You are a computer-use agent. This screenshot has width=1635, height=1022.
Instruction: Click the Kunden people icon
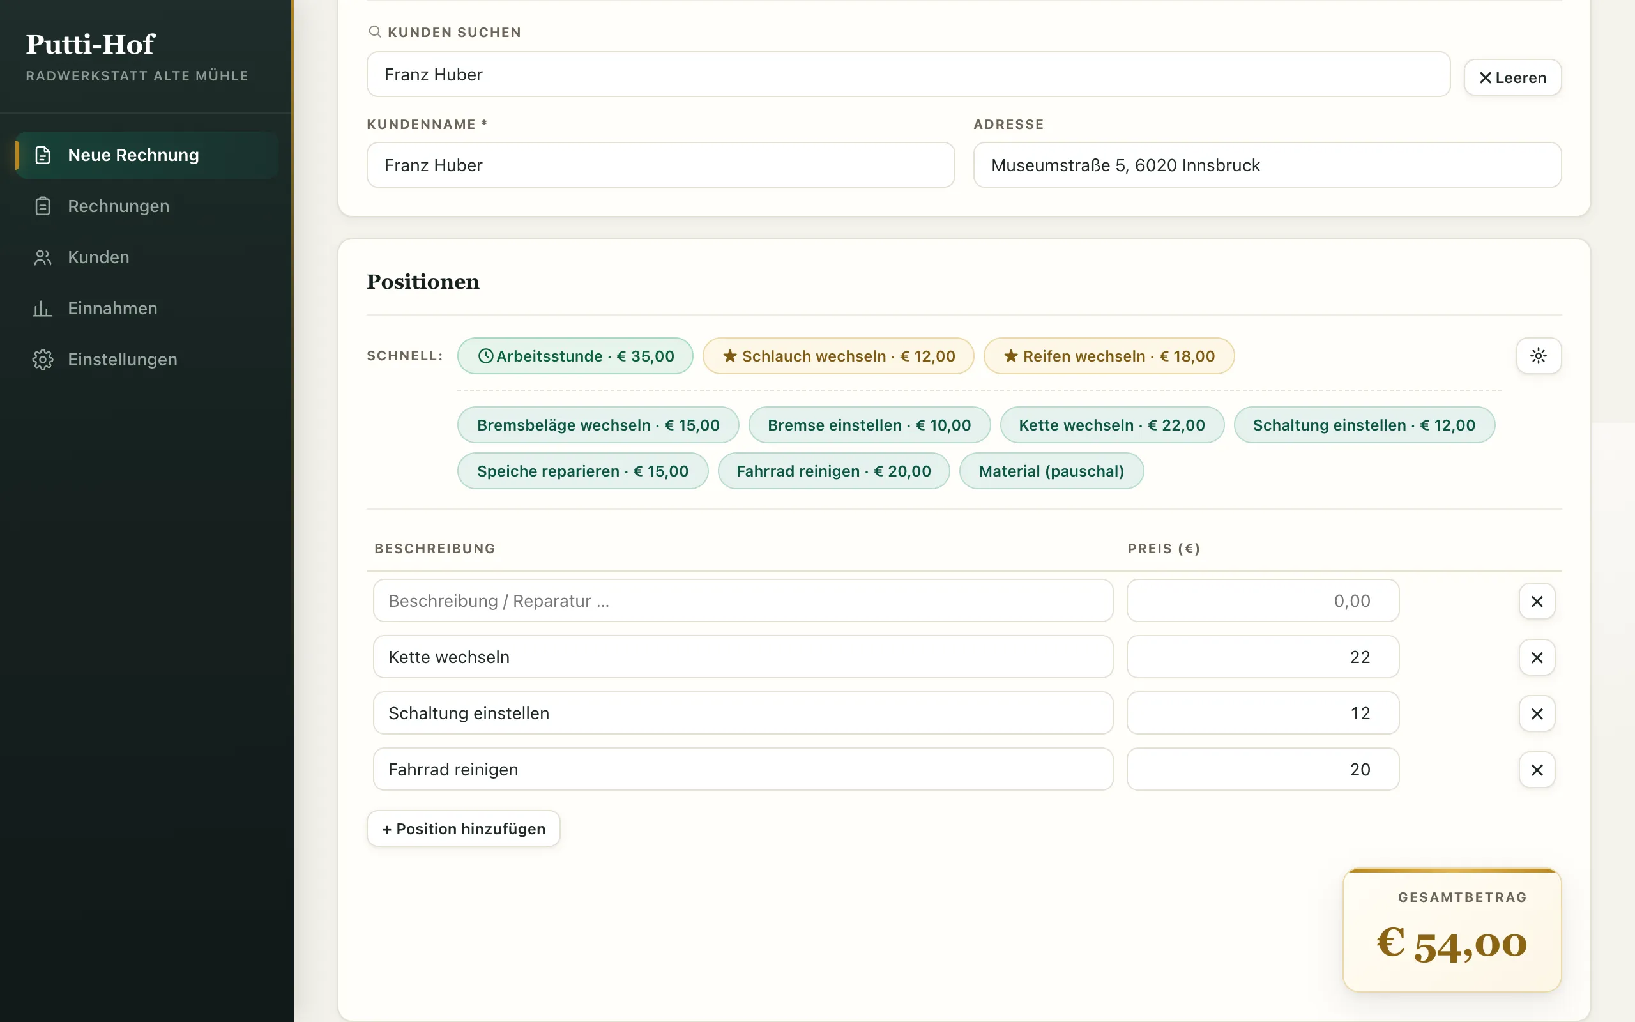pos(43,257)
